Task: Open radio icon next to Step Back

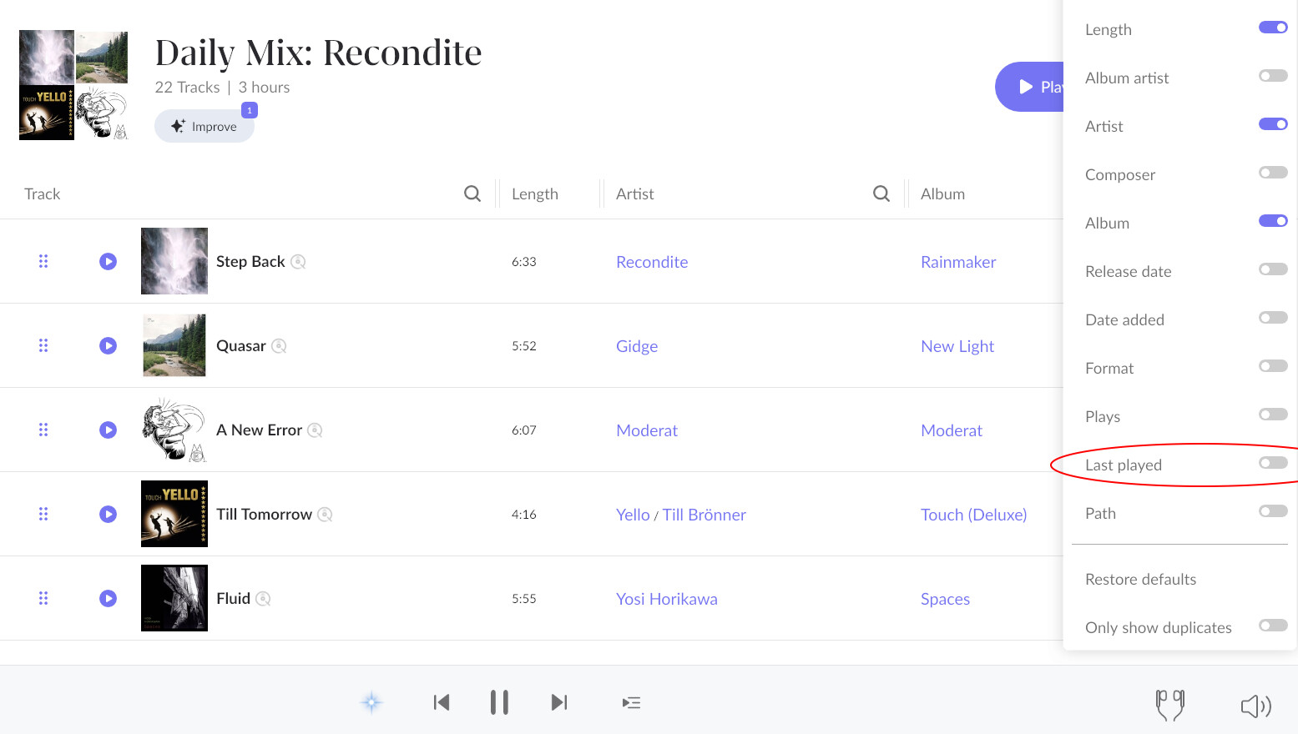Action: click(298, 262)
